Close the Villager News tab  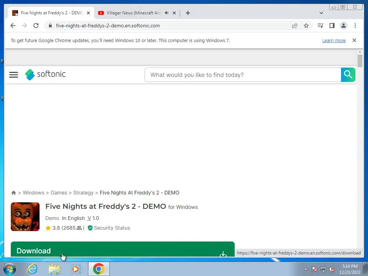(174, 13)
